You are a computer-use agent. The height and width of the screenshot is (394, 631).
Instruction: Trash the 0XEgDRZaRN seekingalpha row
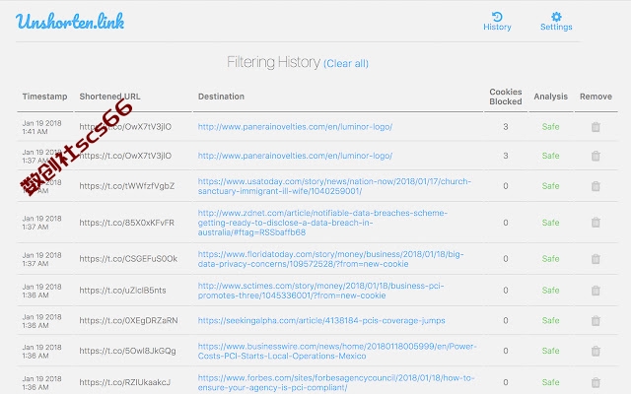pos(596,321)
